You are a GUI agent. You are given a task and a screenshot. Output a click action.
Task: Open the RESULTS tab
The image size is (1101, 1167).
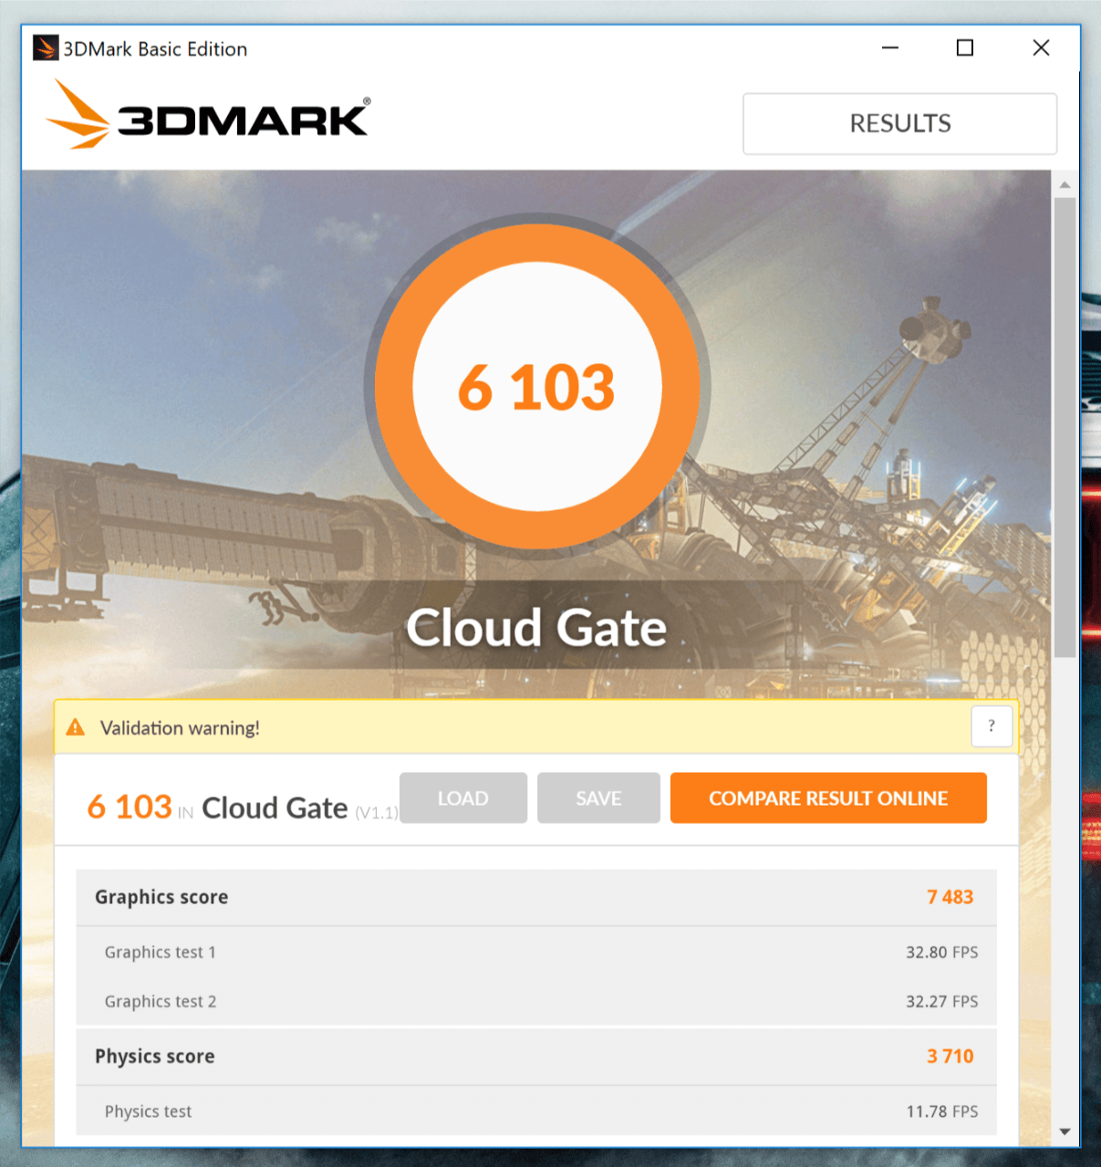pyautogui.click(x=899, y=123)
